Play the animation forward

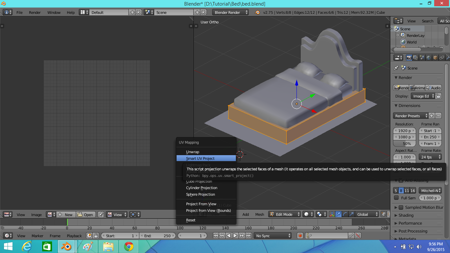coord(235,236)
